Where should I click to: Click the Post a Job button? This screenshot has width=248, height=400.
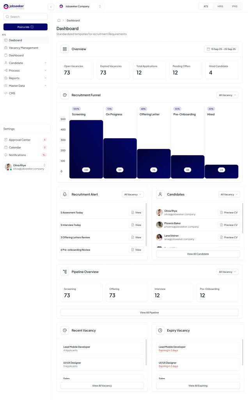[x=25, y=27]
